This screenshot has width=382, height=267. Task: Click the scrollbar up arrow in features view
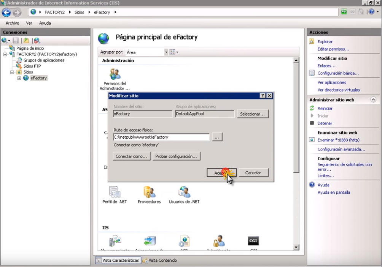click(296, 60)
